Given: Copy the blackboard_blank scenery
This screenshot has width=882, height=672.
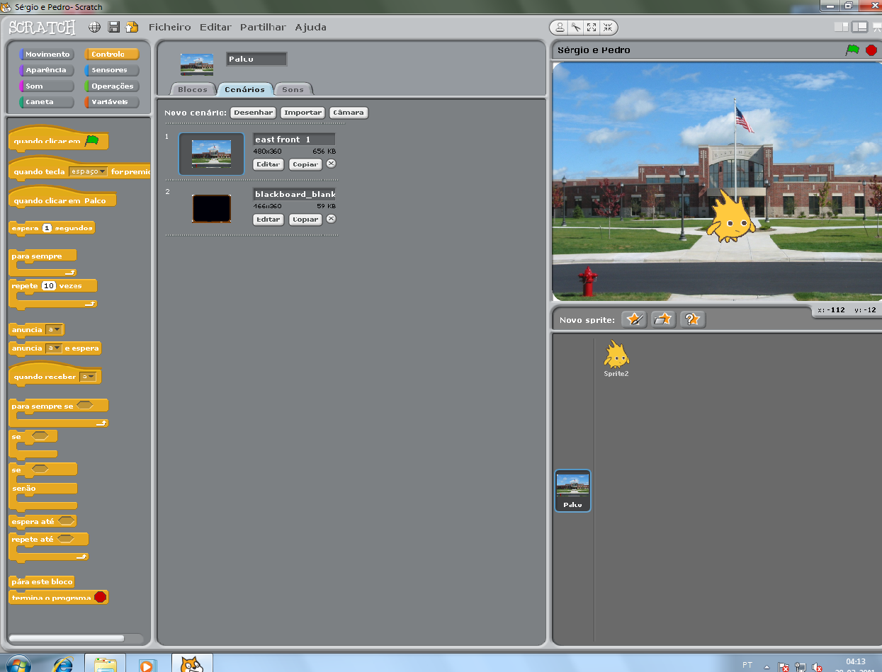Looking at the screenshot, I should click(x=305, y=220).
